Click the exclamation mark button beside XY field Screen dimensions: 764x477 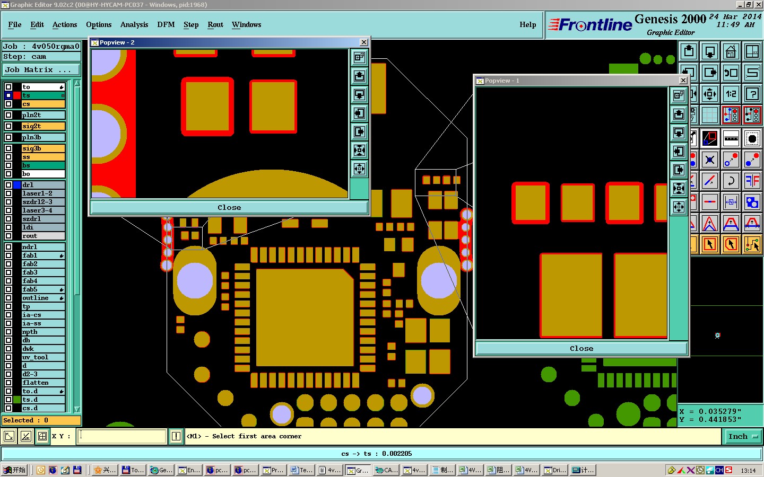(176, 436)
